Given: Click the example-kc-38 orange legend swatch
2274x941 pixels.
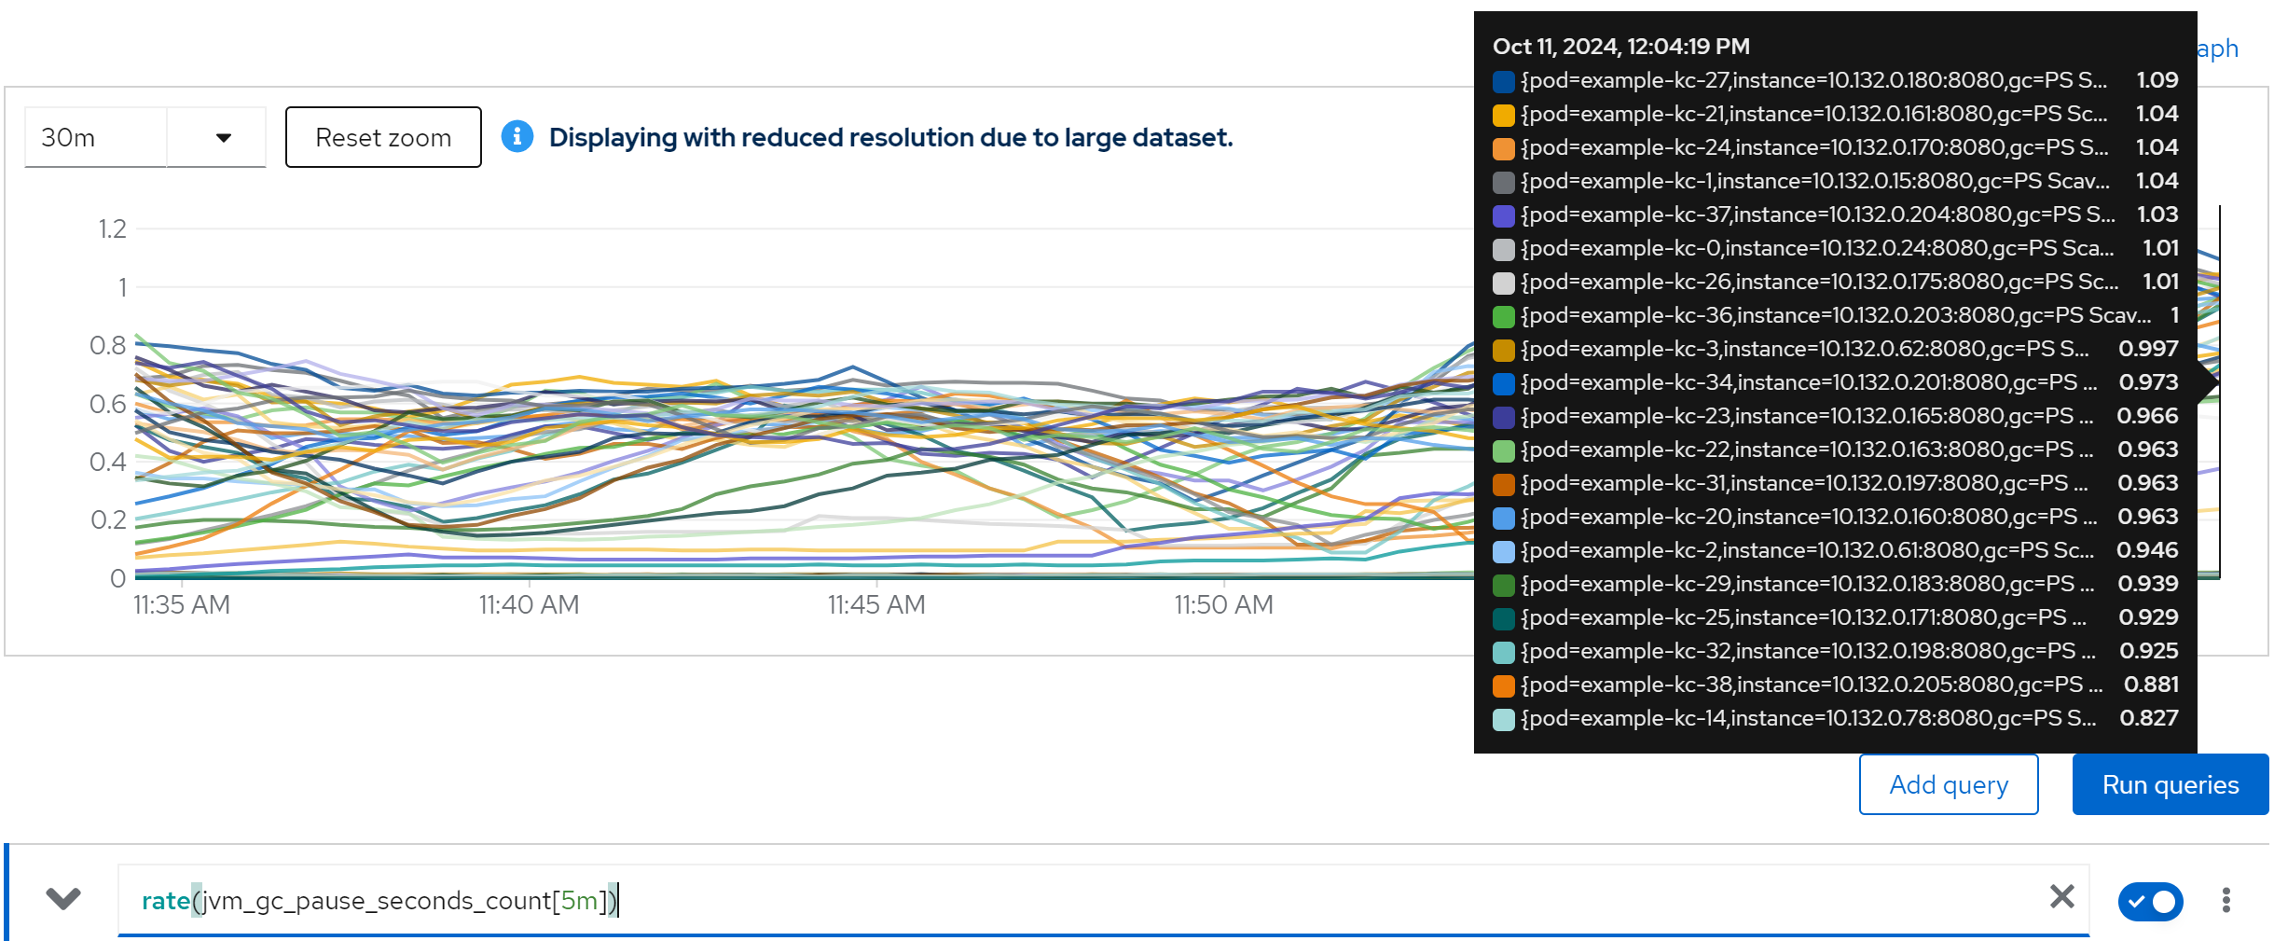Looking at the screenshot, I should 1503,685.
